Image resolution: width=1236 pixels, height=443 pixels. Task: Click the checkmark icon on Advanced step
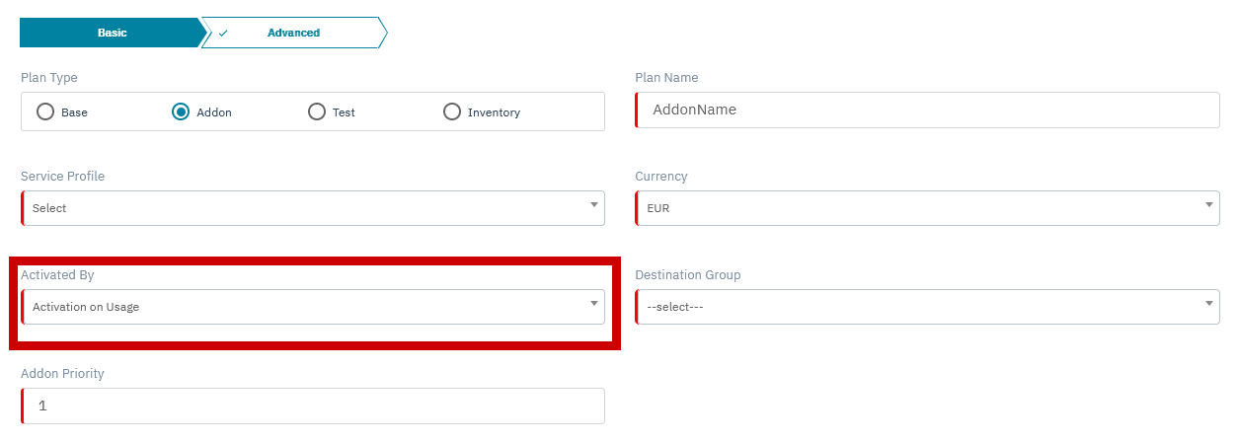tap(223, 33)
